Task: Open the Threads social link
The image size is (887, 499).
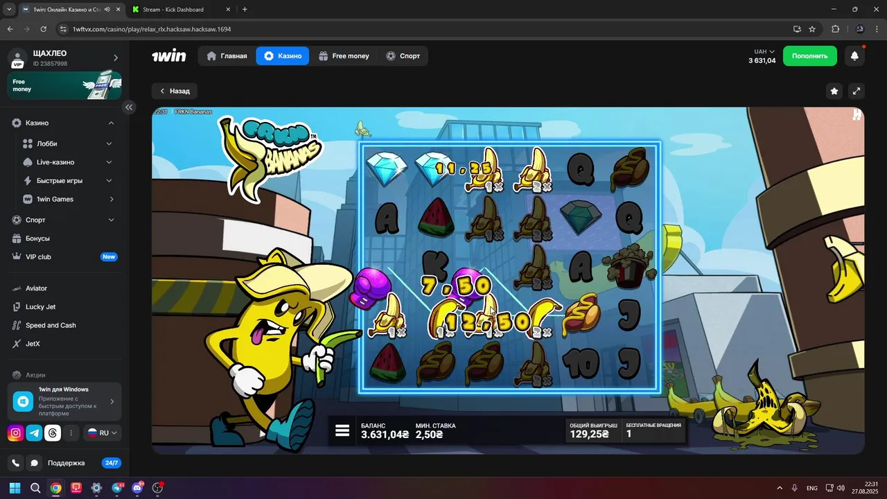Action: pos(53,433)
